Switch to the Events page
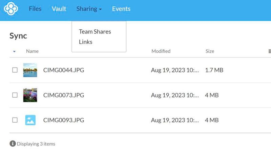Image resolution: width=271 pixels, height=152 pixels. pyautogui.click(x=121, y=9)
